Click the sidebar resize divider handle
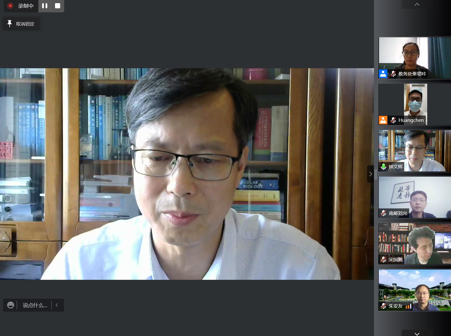 (376, 174)
